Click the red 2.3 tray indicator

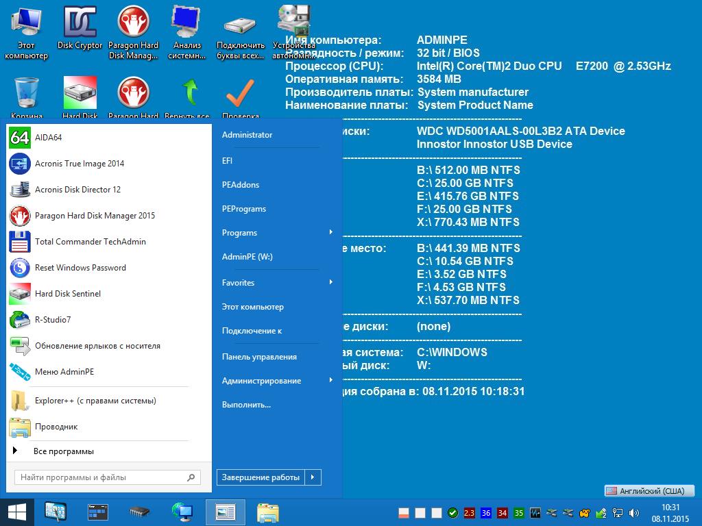coord(469,513)
